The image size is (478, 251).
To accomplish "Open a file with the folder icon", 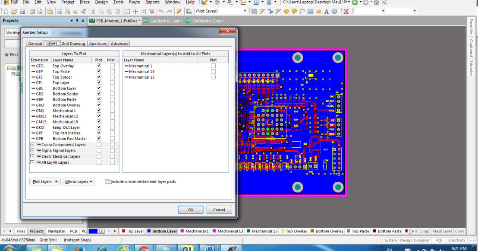I will (14, 11).
